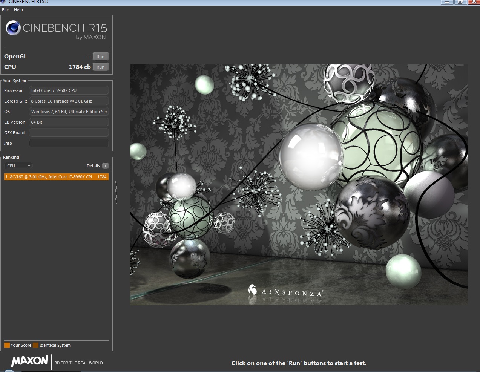
Task: Run the CPU benchmark test
Action: [101, 67]
